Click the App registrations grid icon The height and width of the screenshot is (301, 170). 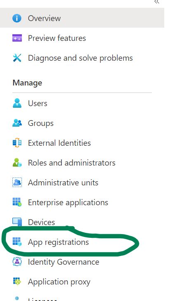click(x=17, y=242)
